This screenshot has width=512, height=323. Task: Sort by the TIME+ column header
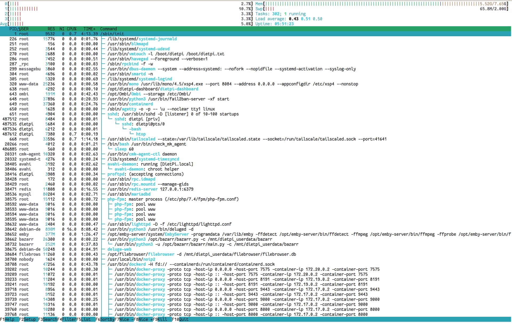[89, 29]
